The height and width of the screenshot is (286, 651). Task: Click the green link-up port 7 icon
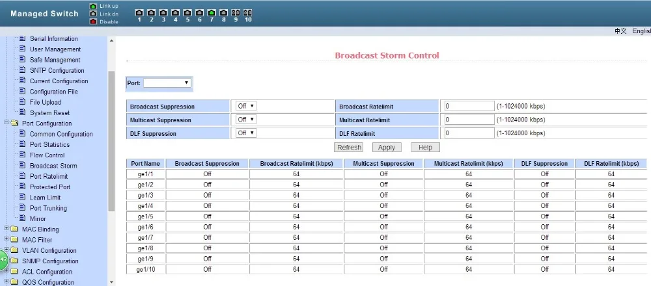coord(212,13)
